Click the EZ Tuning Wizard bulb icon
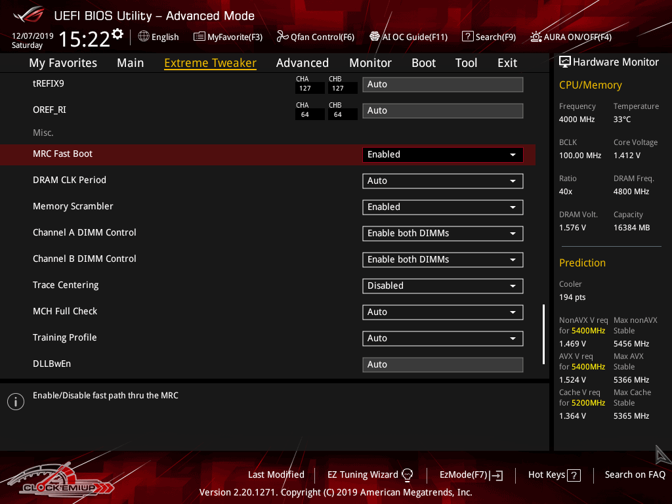 tap(408, 475)
